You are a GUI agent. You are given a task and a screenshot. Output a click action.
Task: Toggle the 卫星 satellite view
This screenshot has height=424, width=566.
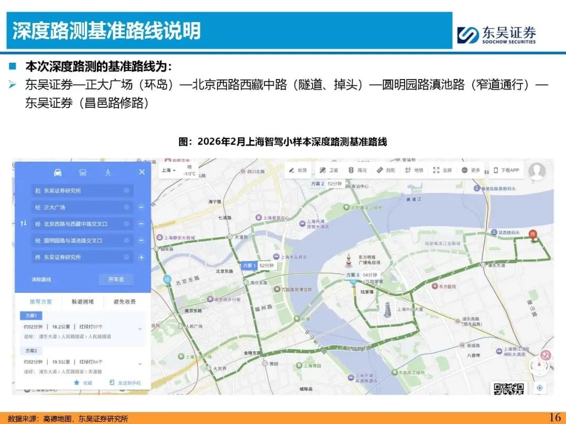(x=329, y=170)
